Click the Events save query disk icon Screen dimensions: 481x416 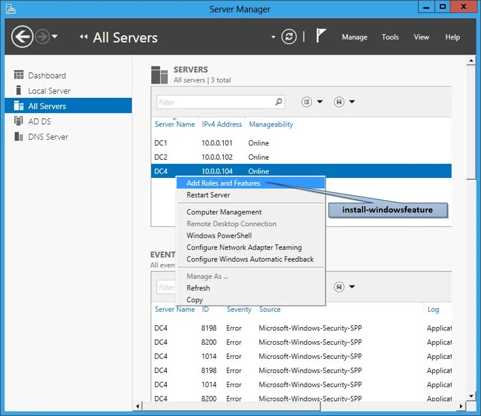(x=339, y=287)
